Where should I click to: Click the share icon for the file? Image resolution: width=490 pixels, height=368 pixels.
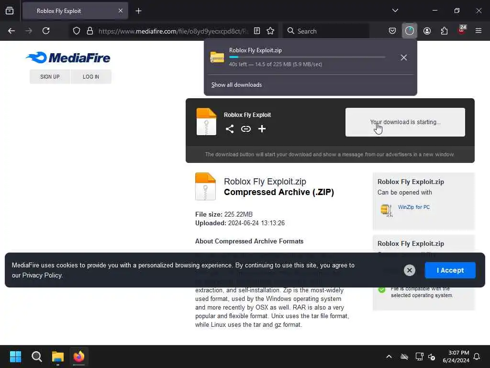(230, 129)
